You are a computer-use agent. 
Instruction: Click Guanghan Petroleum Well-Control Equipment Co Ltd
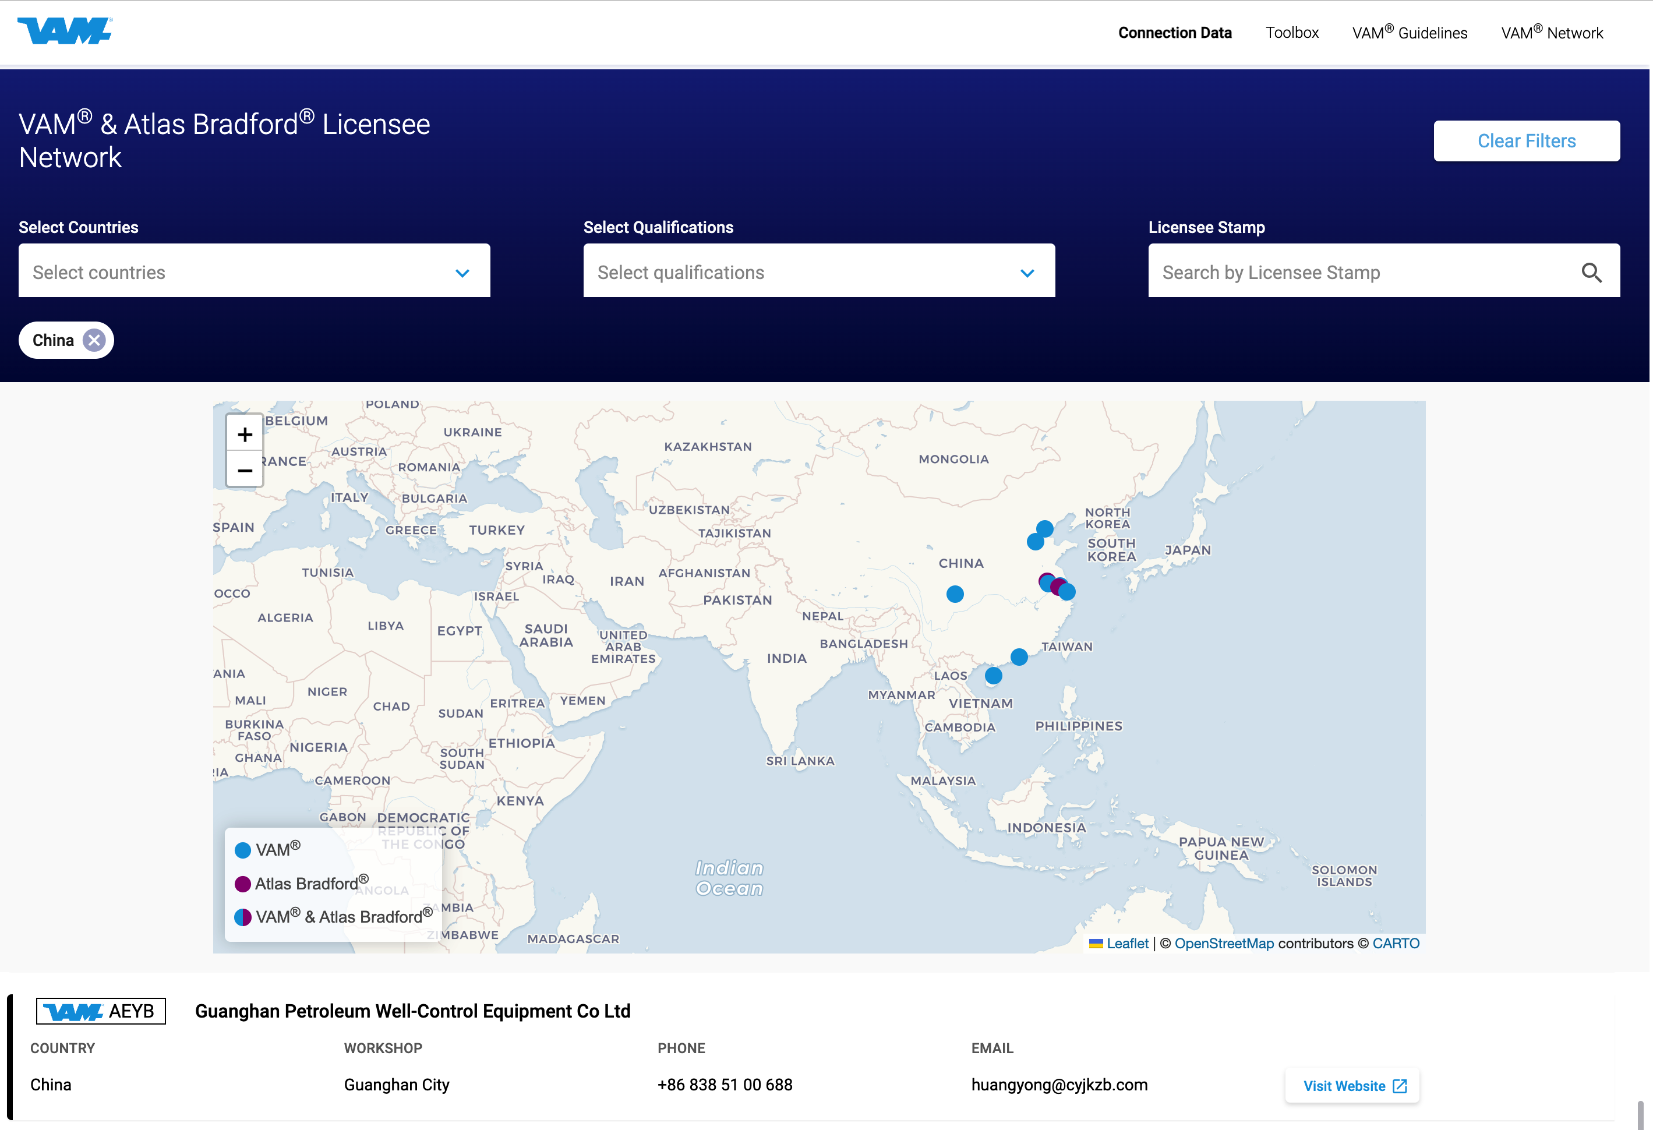pos(412,1011)
